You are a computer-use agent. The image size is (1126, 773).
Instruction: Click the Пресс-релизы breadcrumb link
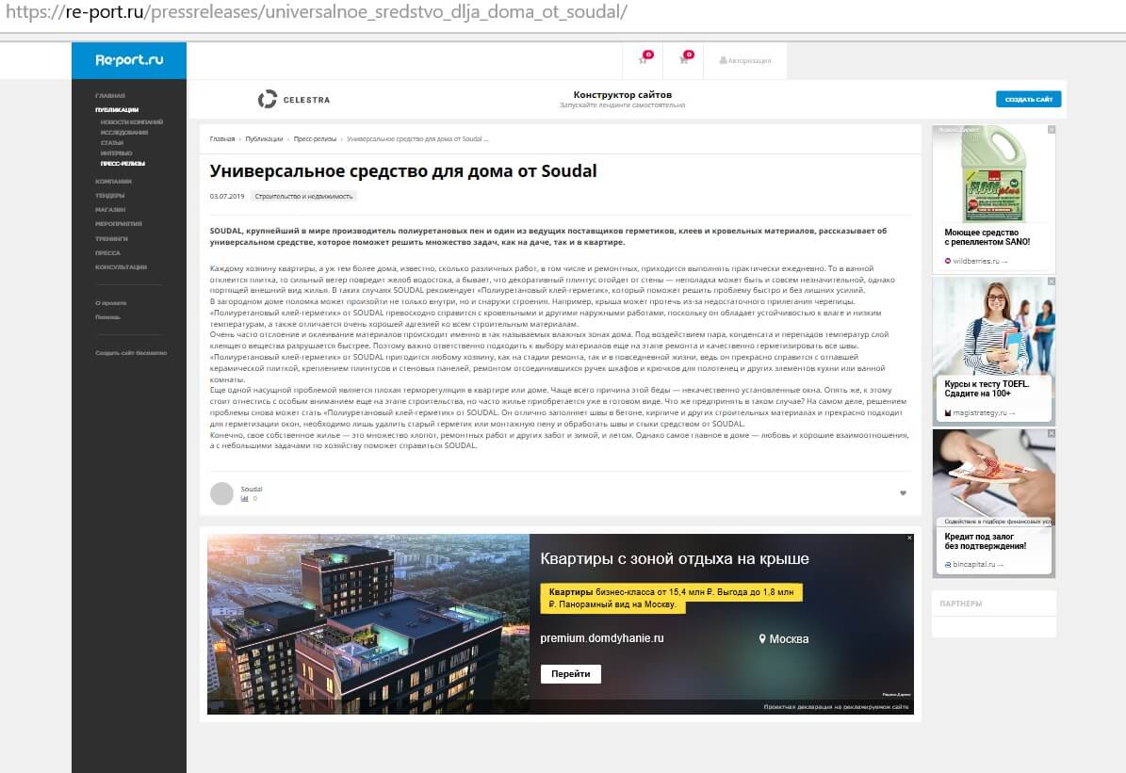coord(315,139)
